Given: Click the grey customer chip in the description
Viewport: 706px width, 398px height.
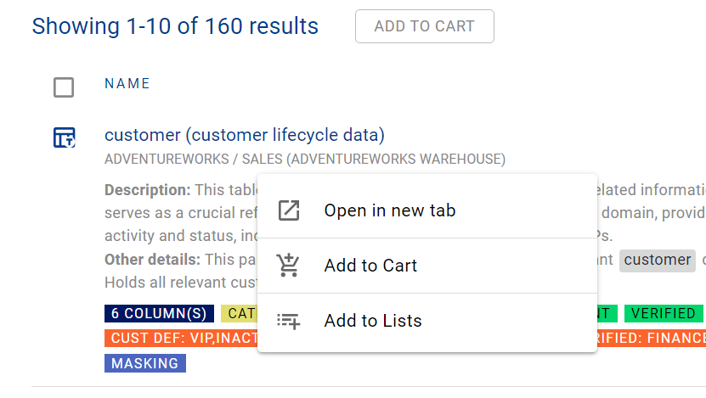Looking at the screenshot, I should click(x=657, y=261).
